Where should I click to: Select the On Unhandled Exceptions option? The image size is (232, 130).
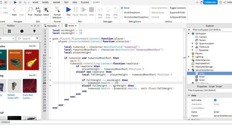[122, 17]
